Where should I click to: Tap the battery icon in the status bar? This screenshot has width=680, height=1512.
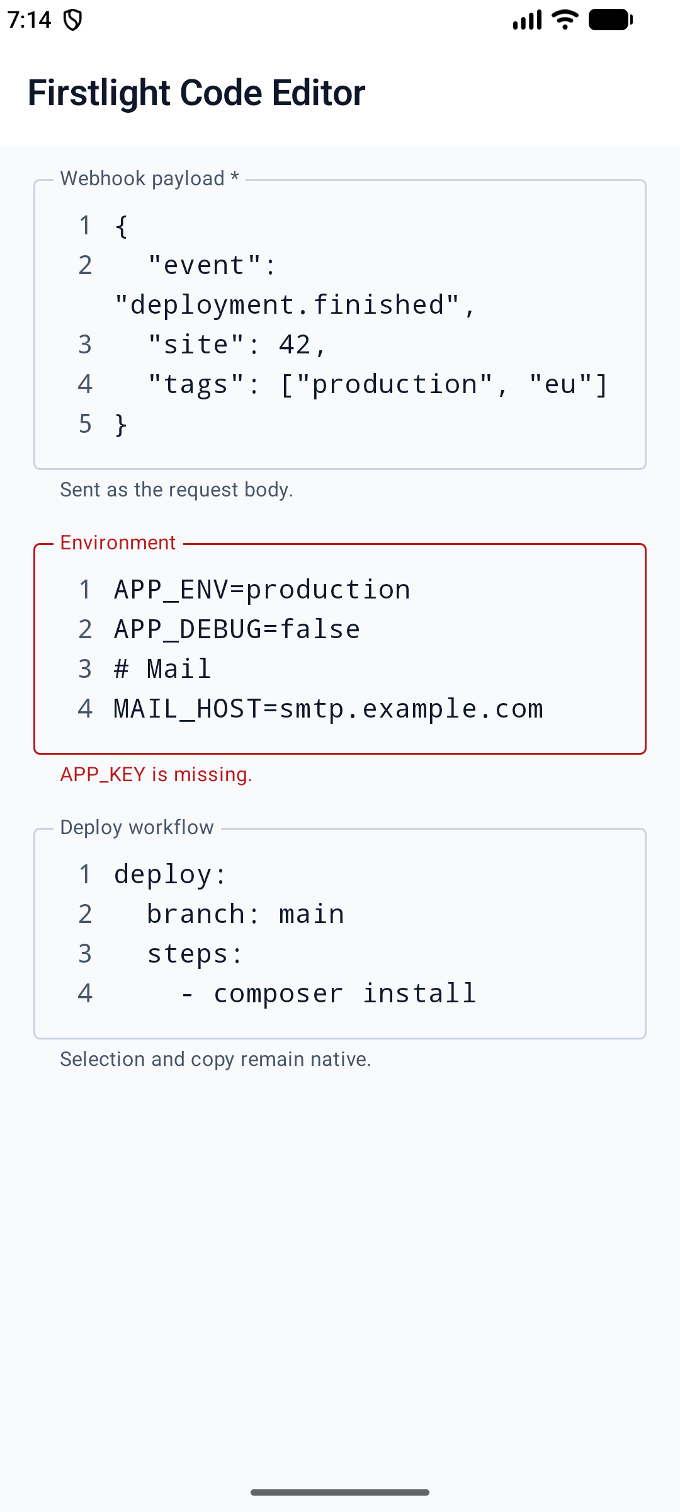coord(611,20)
